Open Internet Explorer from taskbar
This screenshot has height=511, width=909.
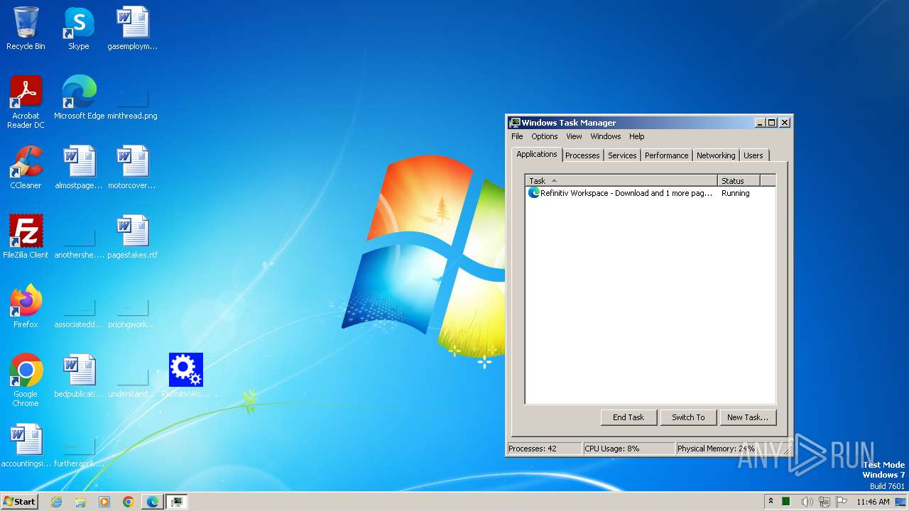pos(57,502)
